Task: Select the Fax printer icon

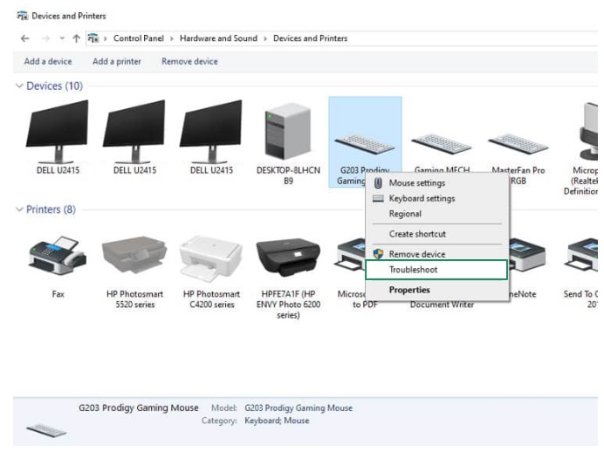Action: [x=58, y=256]
